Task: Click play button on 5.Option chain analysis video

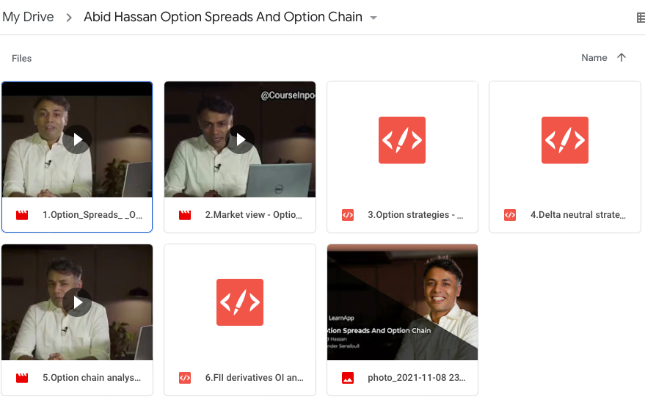Action: click(x=77, y=302)
